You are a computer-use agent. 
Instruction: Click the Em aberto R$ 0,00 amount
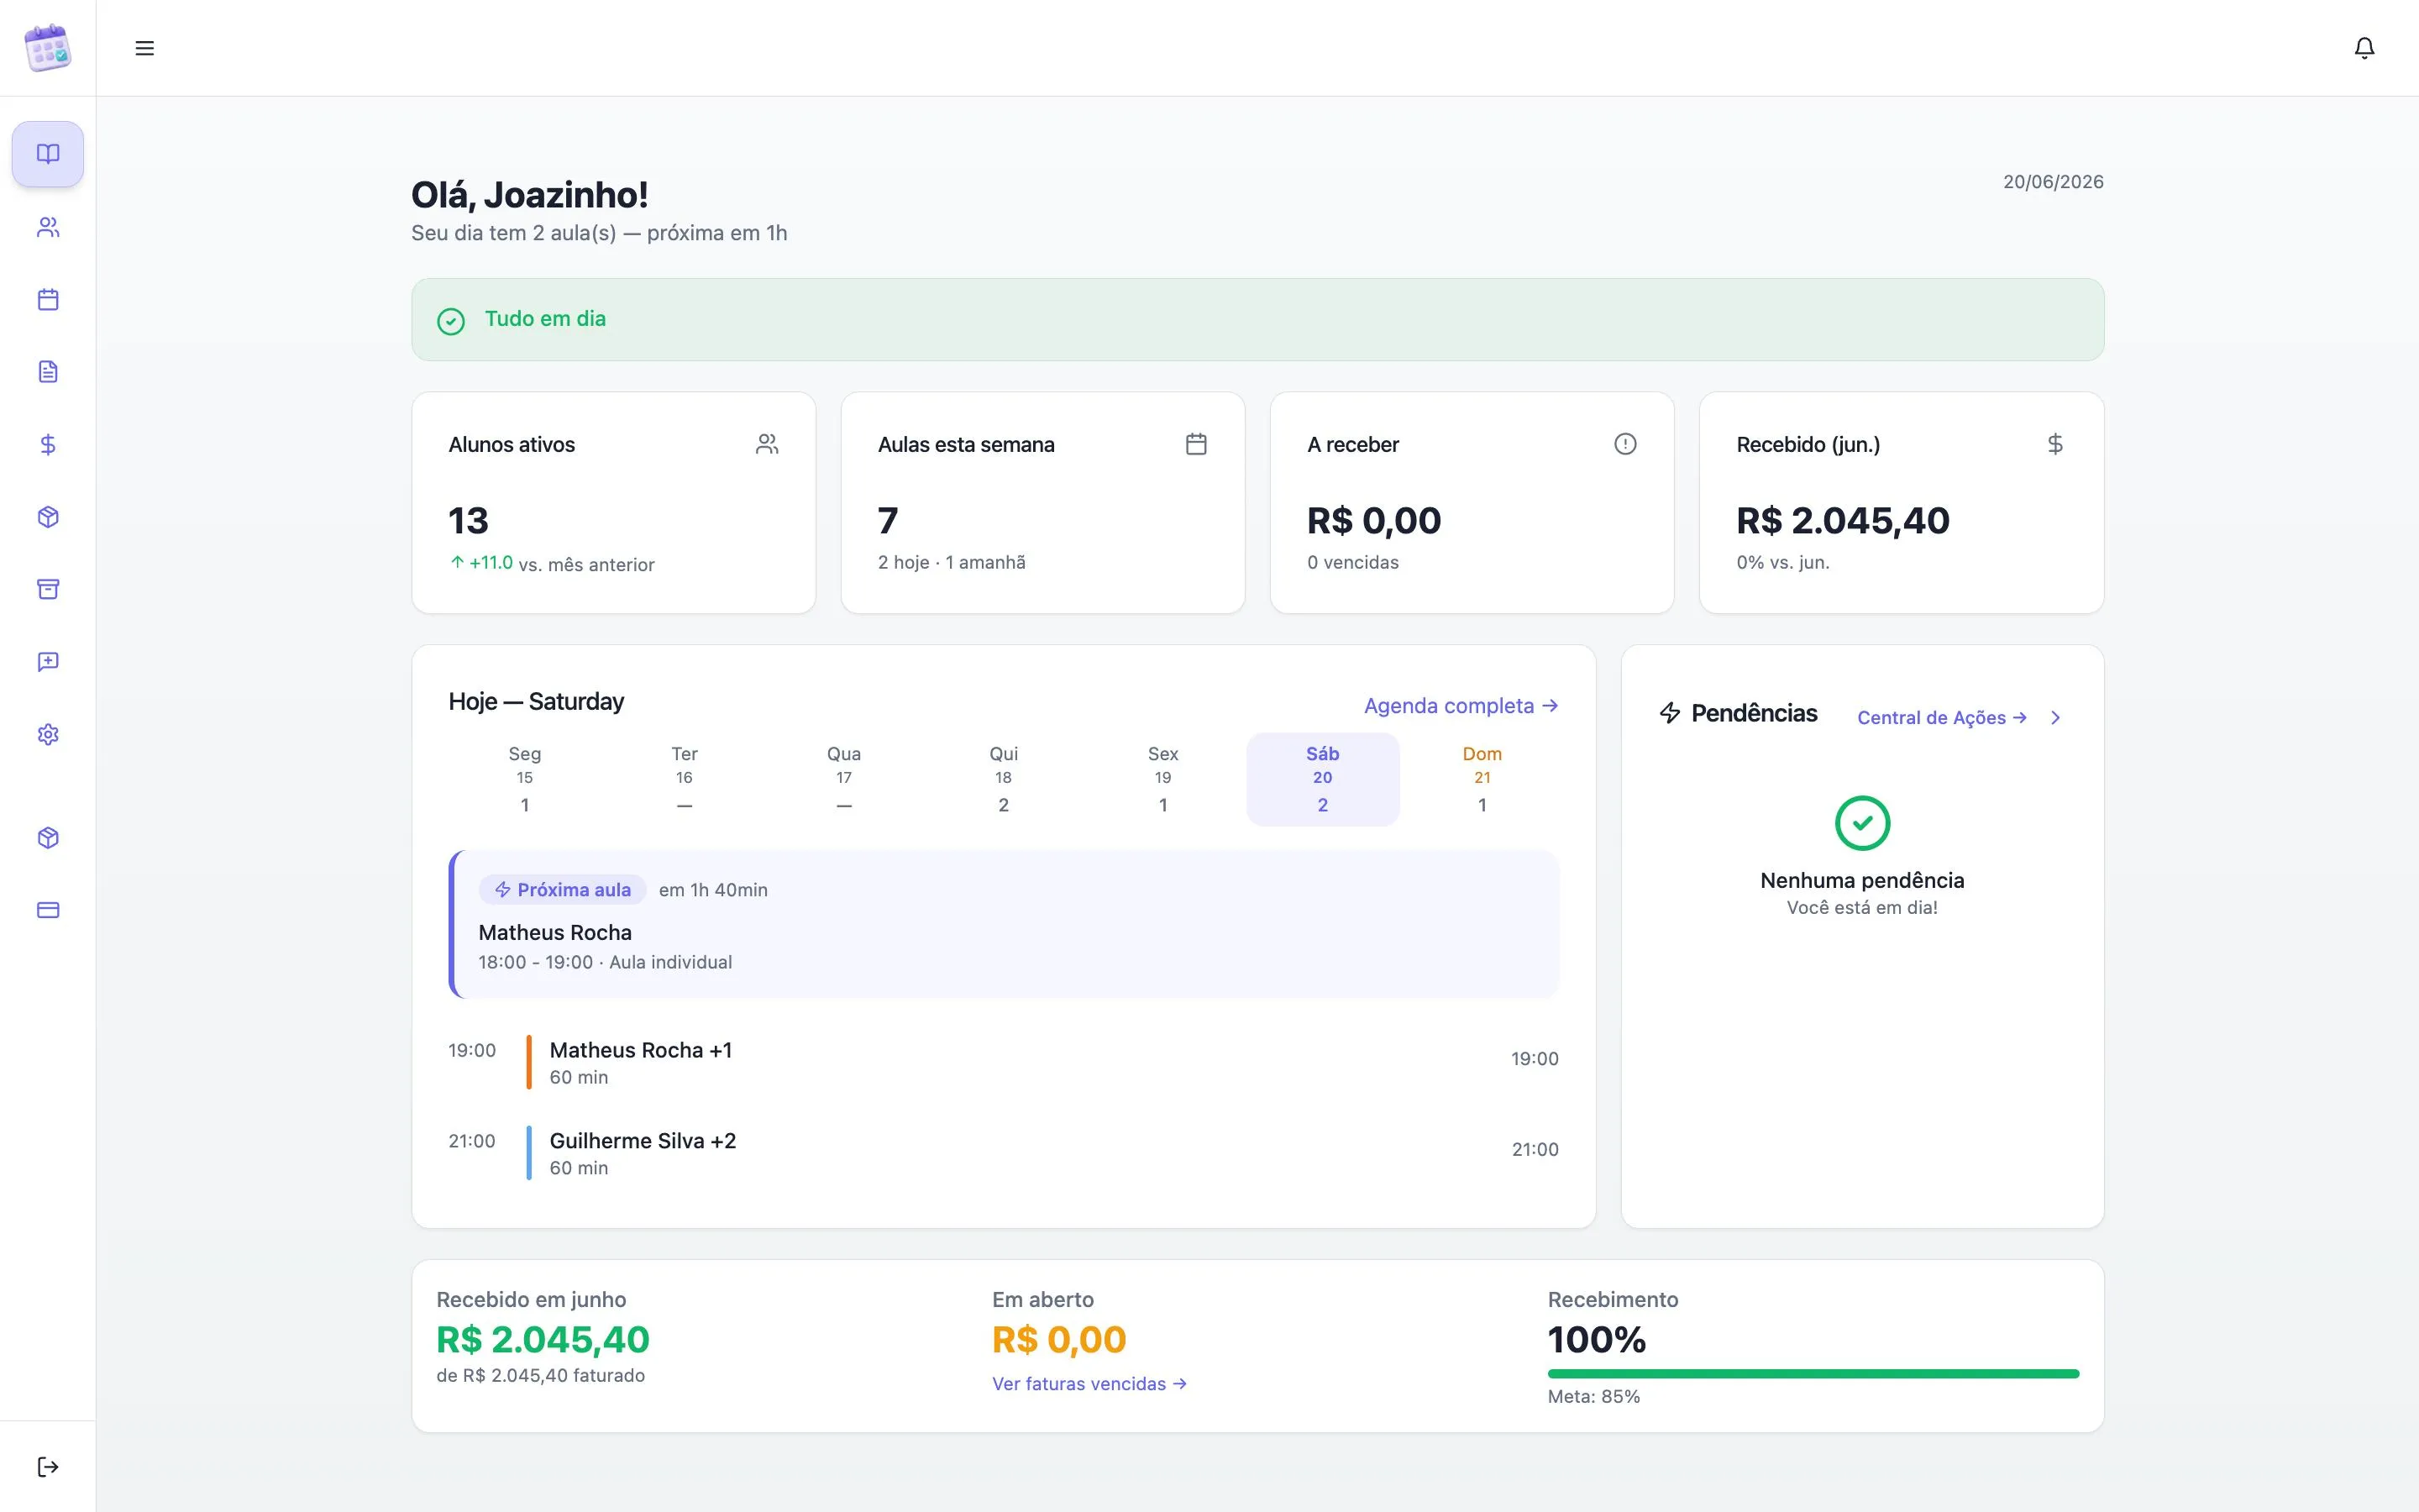(x=1058, y=1340)
